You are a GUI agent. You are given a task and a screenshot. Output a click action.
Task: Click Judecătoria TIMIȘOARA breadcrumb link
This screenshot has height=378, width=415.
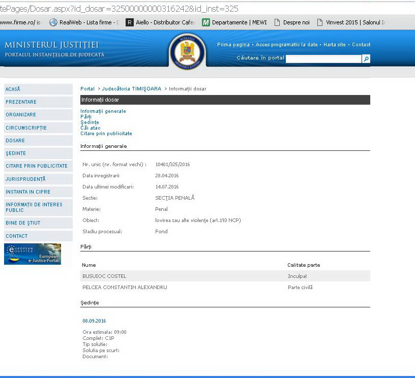coord(131,89)
